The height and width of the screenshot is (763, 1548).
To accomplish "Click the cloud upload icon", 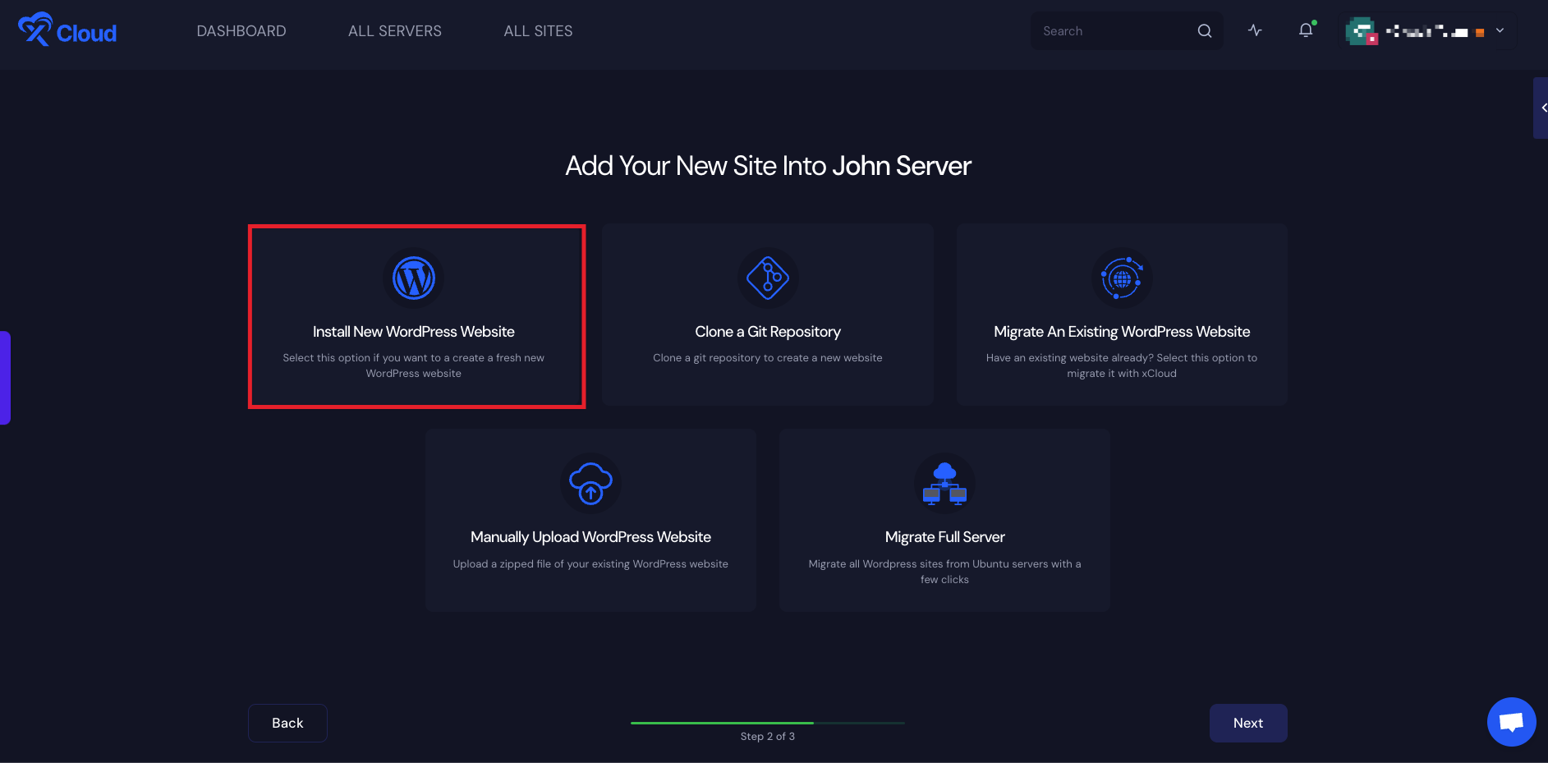I will (x=590, y=484).
